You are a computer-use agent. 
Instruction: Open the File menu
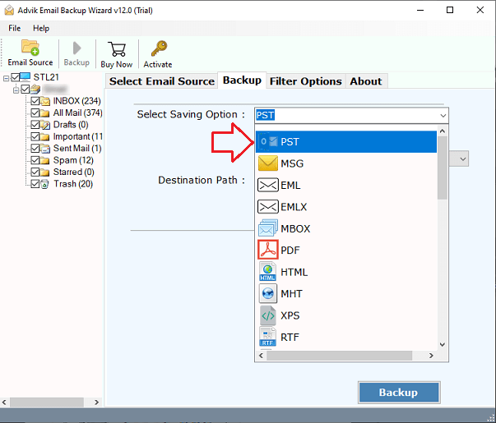click(15, 28)
